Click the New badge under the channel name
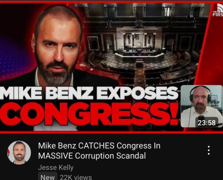This screenshot has height=180, width=223. 48,177
